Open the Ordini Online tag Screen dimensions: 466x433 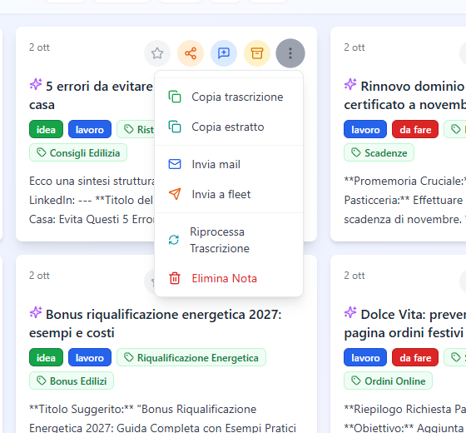point(388,381)
